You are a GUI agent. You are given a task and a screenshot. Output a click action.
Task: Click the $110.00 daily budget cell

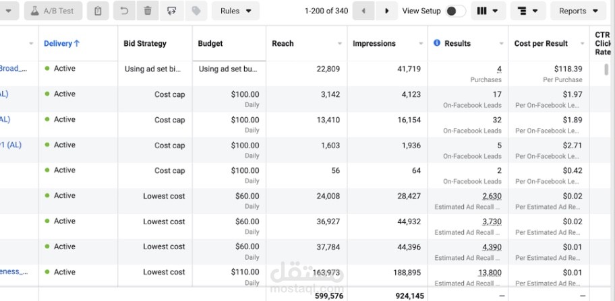pos(245,272)
